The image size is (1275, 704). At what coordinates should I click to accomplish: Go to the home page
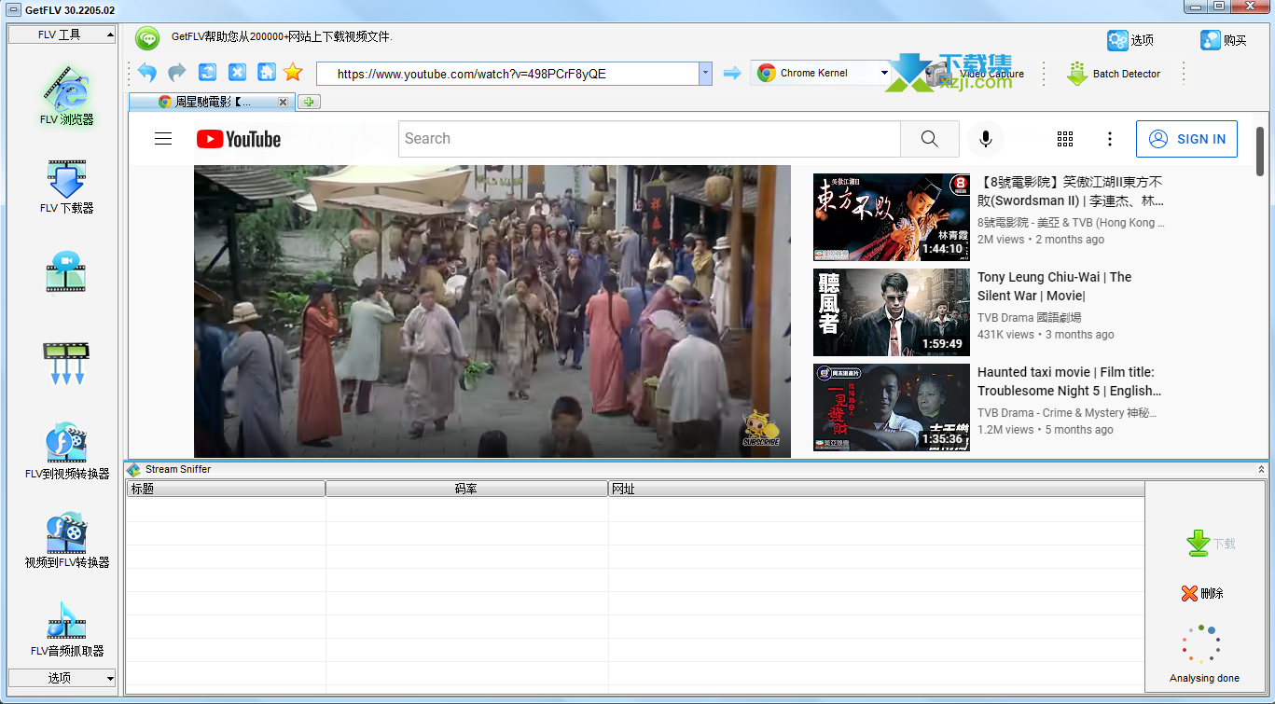point(266,73)
